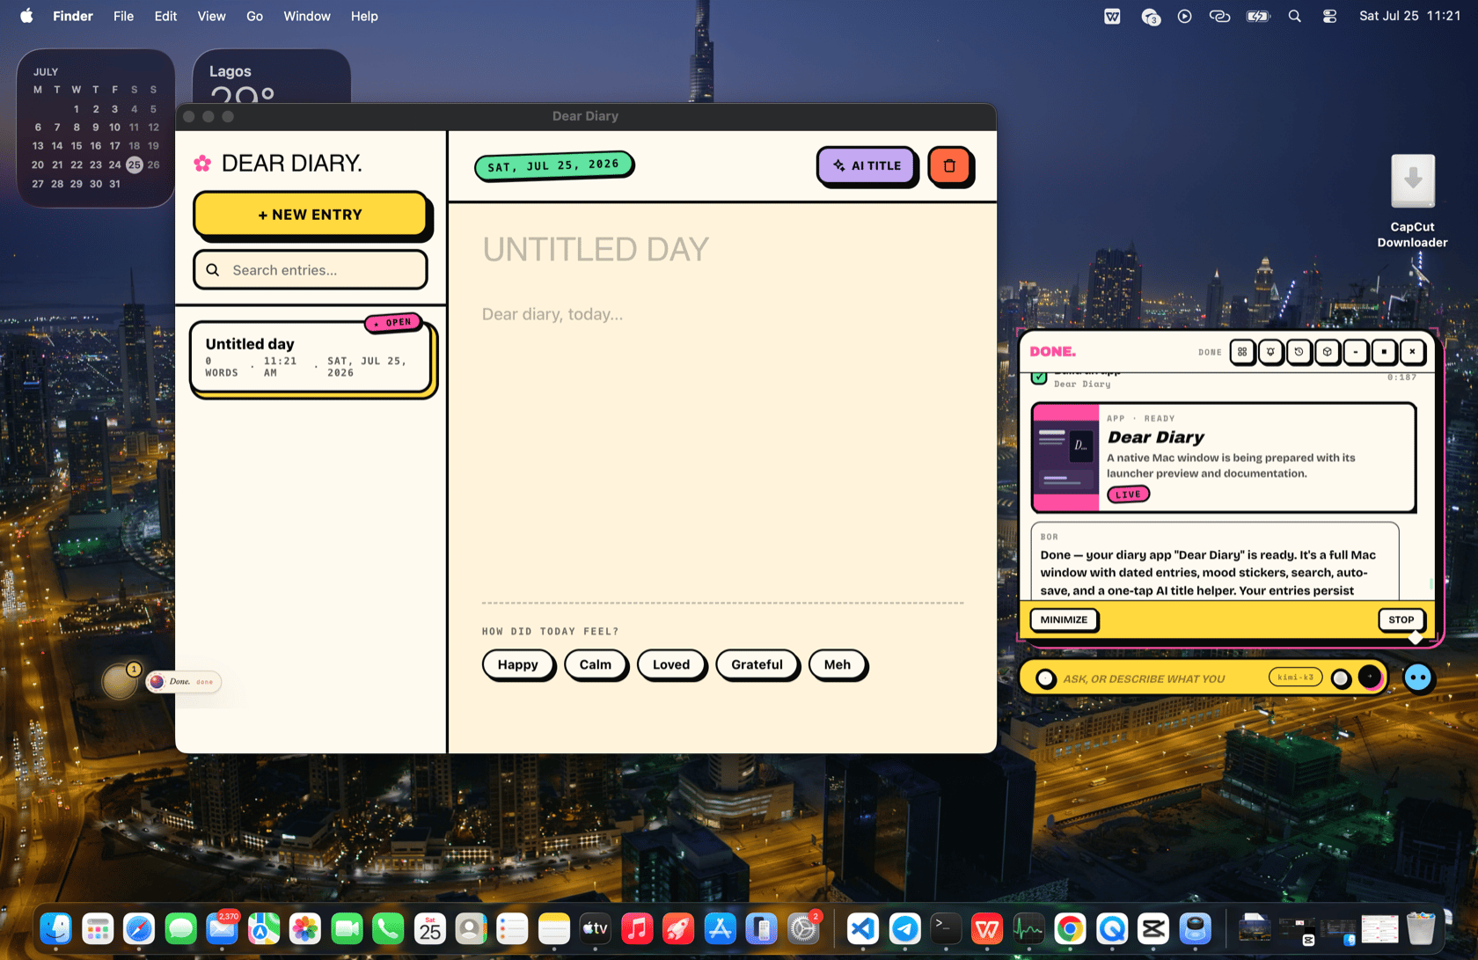The image size is (1478, 960).
Task: Open Activity Monitor from the dock
Action: pos(1028,928)
